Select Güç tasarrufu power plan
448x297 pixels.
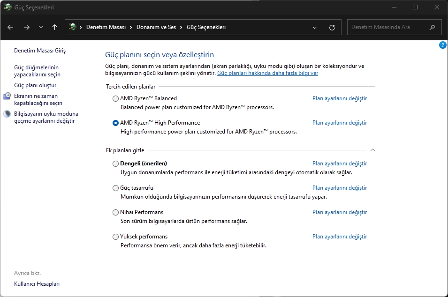116,188
